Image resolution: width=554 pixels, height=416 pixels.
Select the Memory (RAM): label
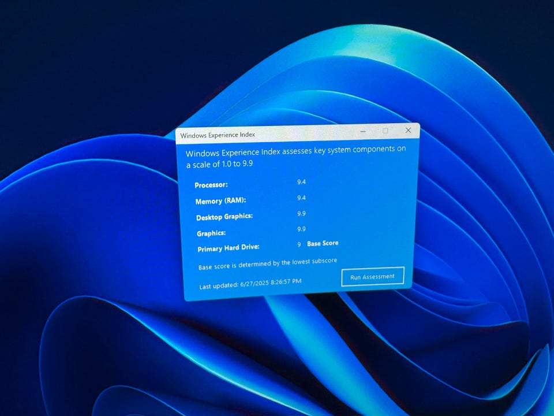tap(220, 201)
